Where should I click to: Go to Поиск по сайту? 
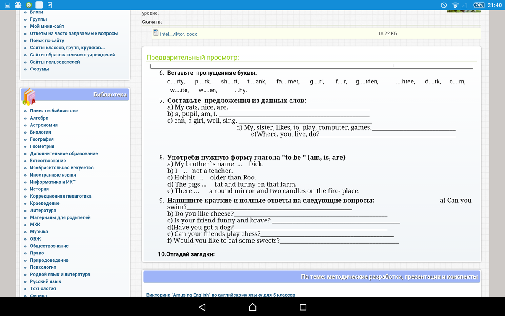(47, 40)
